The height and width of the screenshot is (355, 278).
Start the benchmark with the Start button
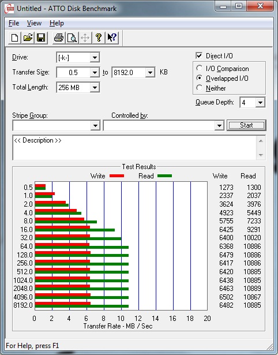click(246, 125)
